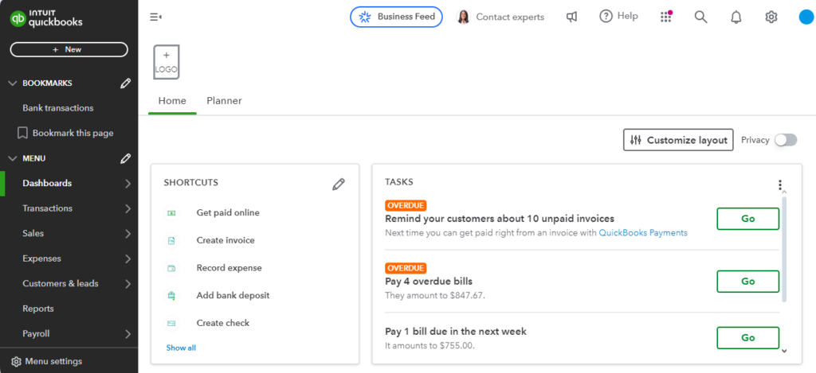
Task: Open the megaphone announcements icon
Action: point(571,17)
